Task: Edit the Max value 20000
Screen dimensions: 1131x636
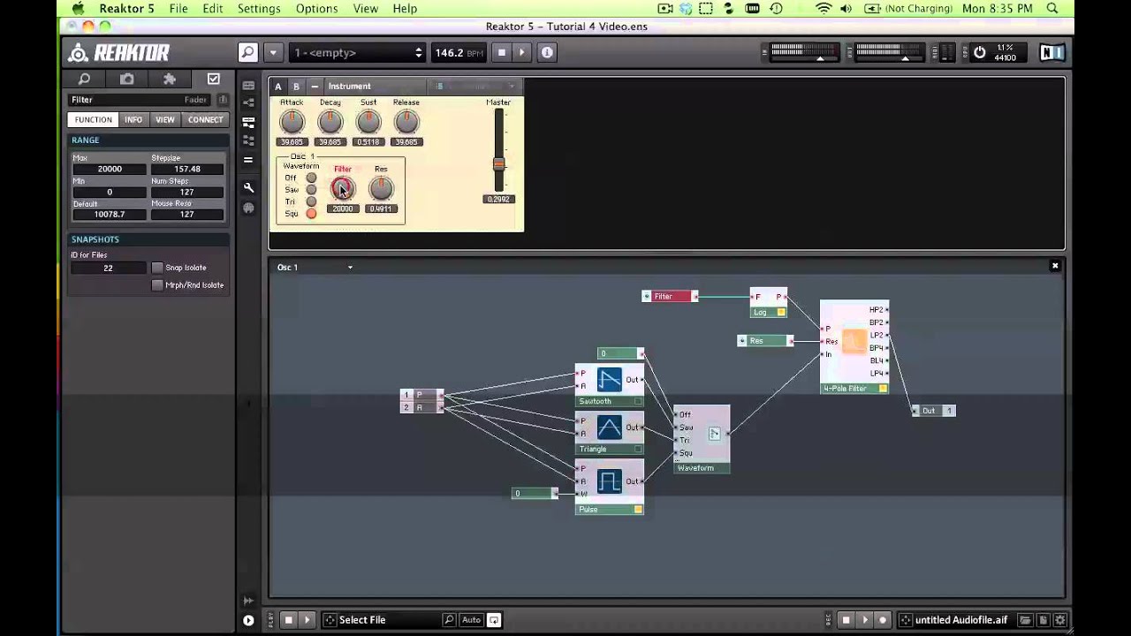Action: point(110,169)
